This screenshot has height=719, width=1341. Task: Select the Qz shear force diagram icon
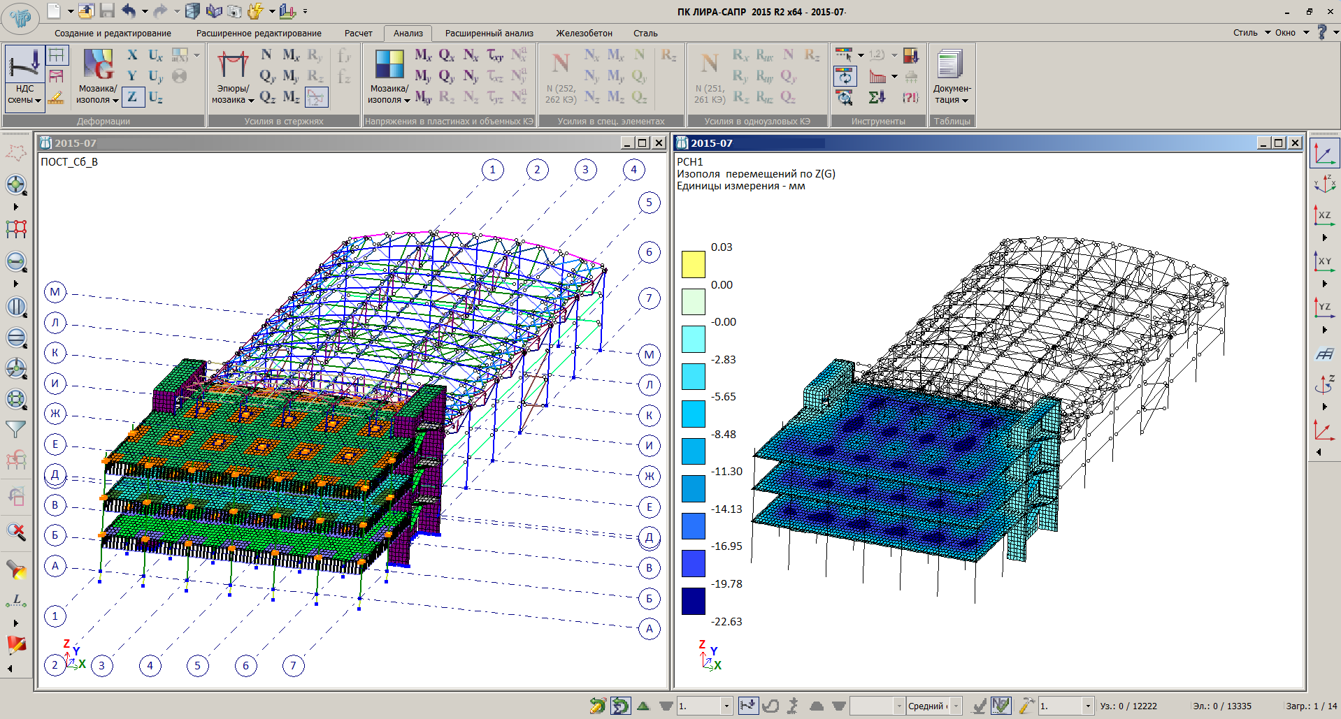pyautogui.click(x=267, y=97)
